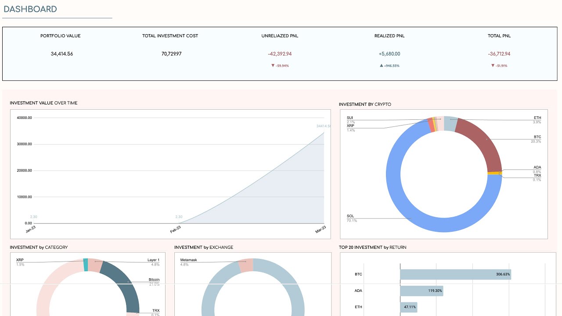Click the unrealized loss value -42,392.94
This screenshot has height=316, width=562.
point(280,54)
